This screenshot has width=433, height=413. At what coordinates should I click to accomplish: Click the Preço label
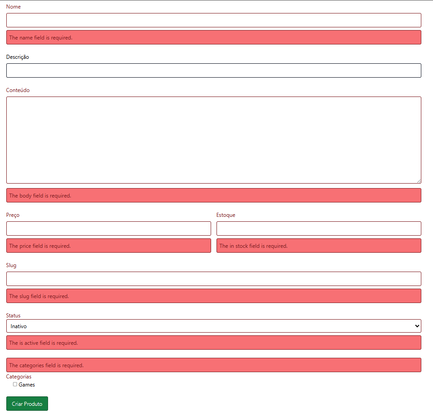13,215
